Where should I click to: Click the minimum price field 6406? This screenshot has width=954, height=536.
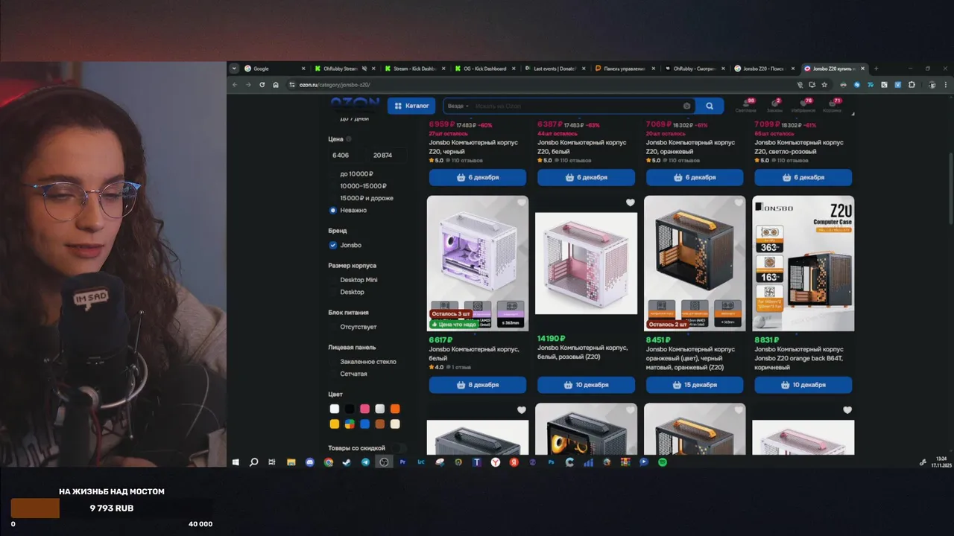point(347,155)
